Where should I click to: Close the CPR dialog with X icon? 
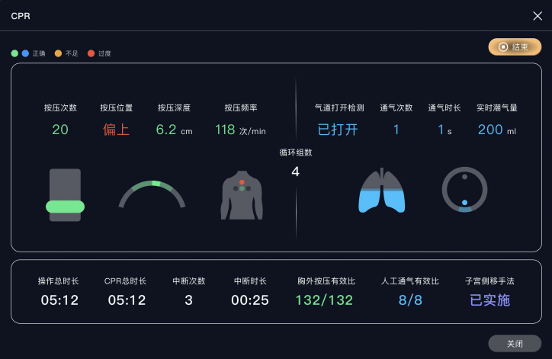coord(538,16)
